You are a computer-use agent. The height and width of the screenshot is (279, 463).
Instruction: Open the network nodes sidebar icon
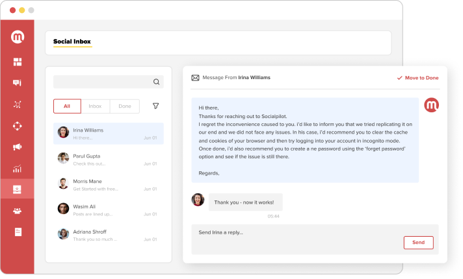click(x=17, y=104)
